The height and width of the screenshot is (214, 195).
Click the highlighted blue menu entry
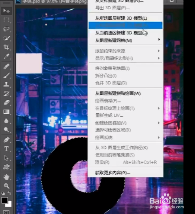click(125, 25)
